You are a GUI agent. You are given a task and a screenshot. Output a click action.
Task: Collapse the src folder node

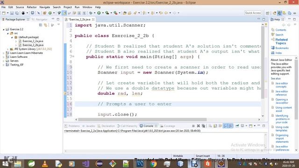[8, 33]
